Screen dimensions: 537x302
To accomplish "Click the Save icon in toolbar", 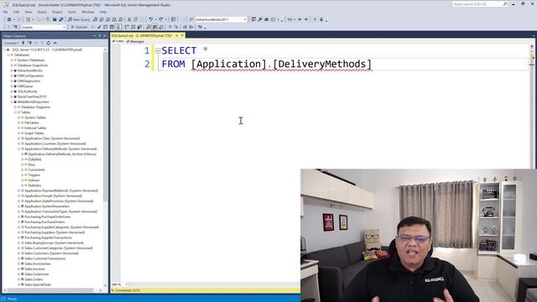I will point(55,19).
